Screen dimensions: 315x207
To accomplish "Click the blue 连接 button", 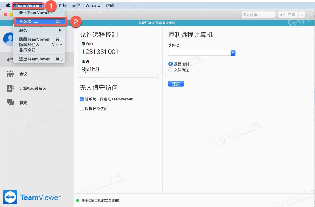I will click(x=176, y=84).
